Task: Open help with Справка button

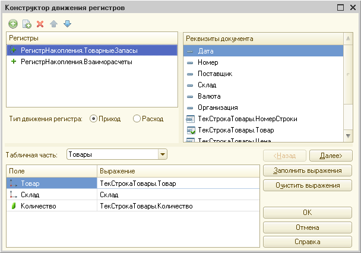Action: pyautogui.click(x=308, y=242)
